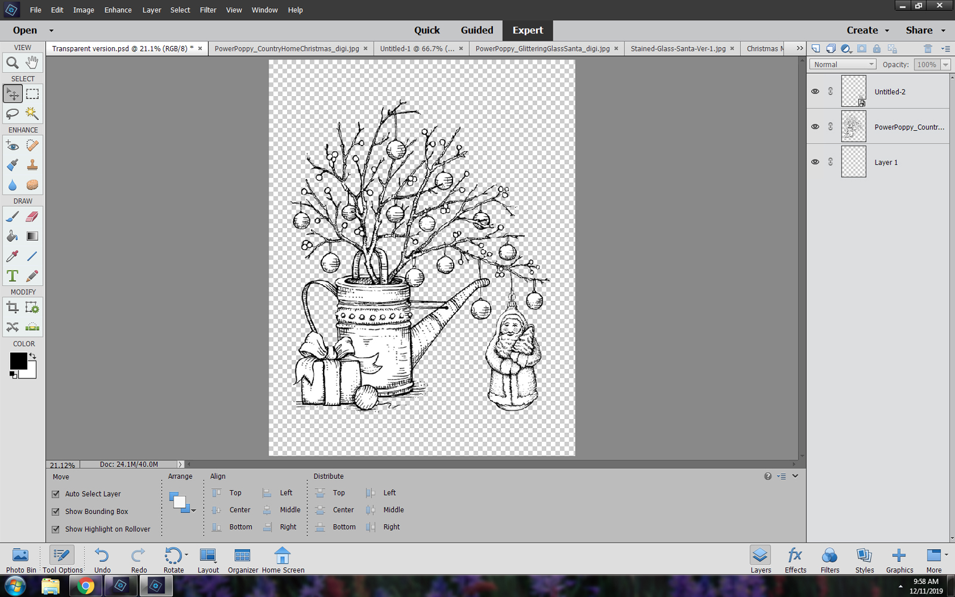
Task: Hide Layer 1 visibility eye
Action: (x=815, y=162)
